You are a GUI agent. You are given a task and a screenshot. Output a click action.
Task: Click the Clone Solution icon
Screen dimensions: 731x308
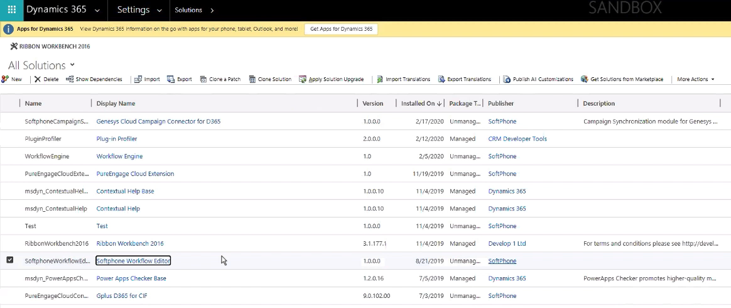[252, 79]
